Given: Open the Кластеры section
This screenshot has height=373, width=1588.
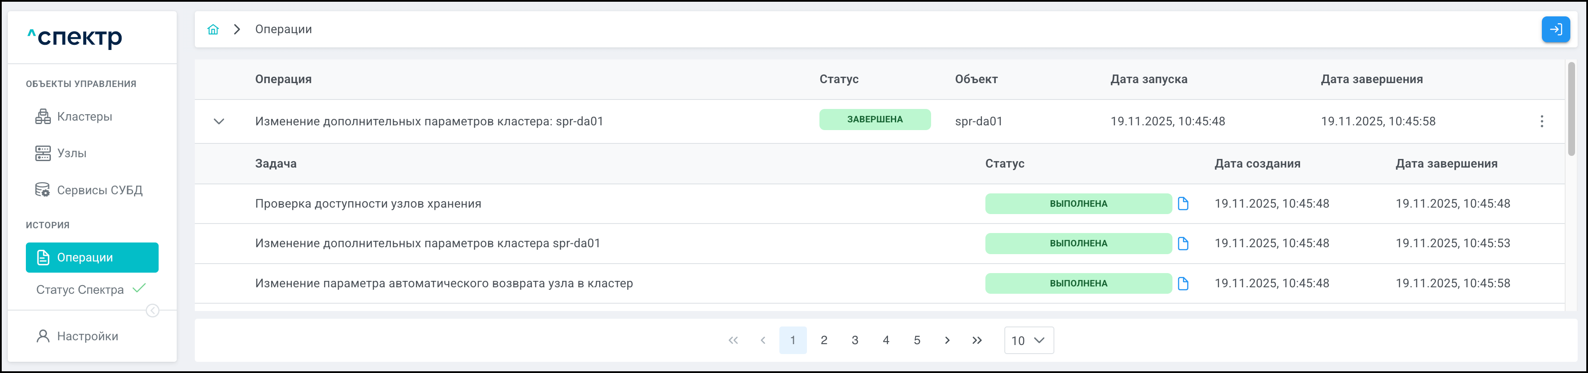Looking at the screenshot, I should pyautogui.click(x=84, y=116).
